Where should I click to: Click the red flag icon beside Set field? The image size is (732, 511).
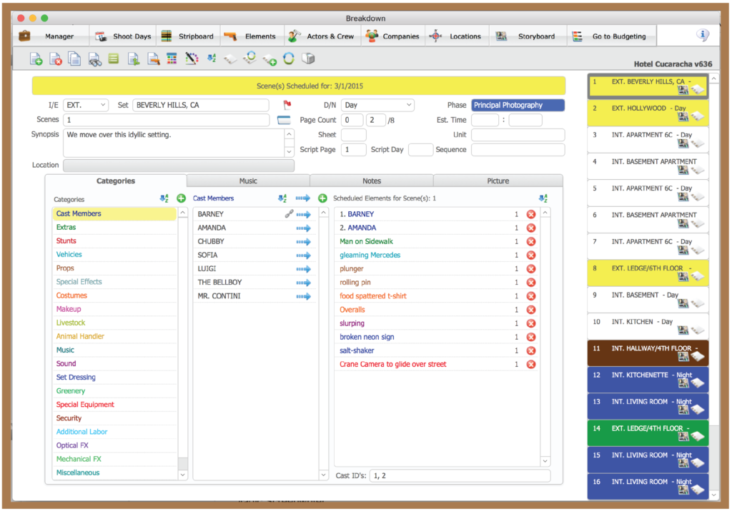click(287, 105)
